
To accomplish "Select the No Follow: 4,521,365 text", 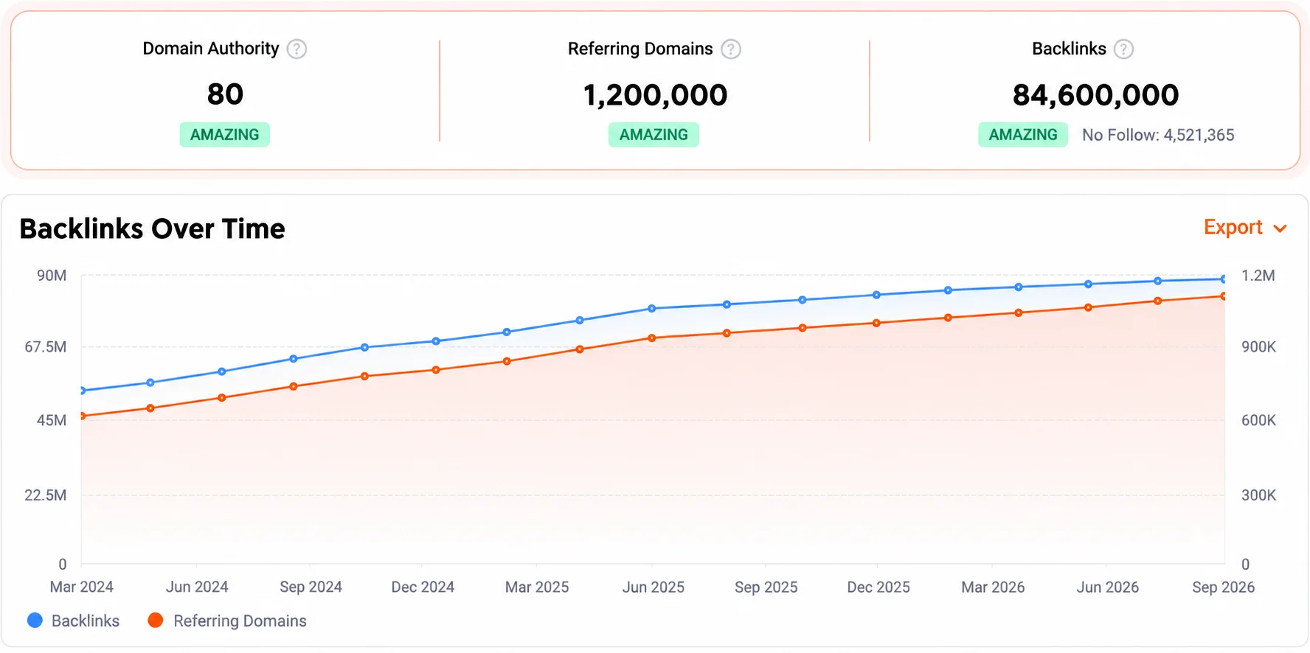I will 1158,135.
